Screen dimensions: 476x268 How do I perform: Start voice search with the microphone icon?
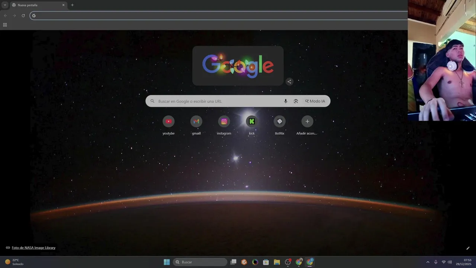(x=286, y=101)
